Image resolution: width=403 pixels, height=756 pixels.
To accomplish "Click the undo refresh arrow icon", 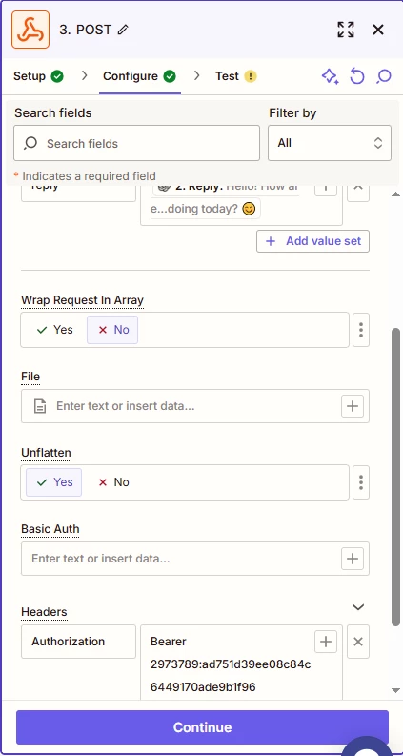I will (357, 76).
